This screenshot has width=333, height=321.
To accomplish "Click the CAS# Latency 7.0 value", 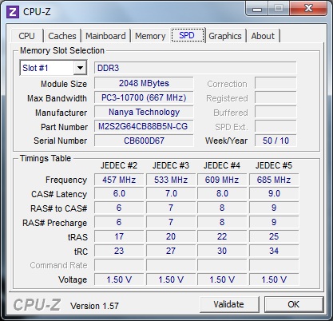I will coord(171,193).
